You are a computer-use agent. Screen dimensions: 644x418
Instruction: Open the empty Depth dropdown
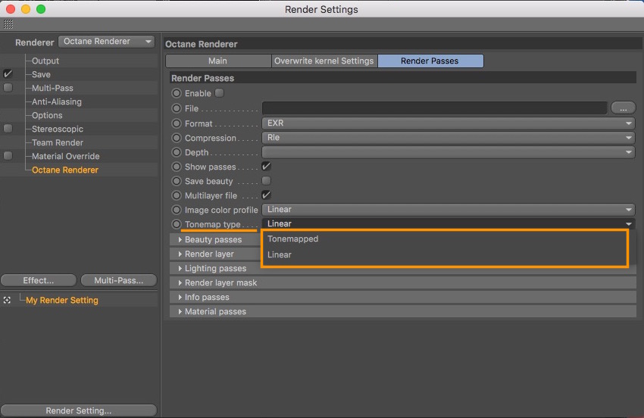click(449, 152)
